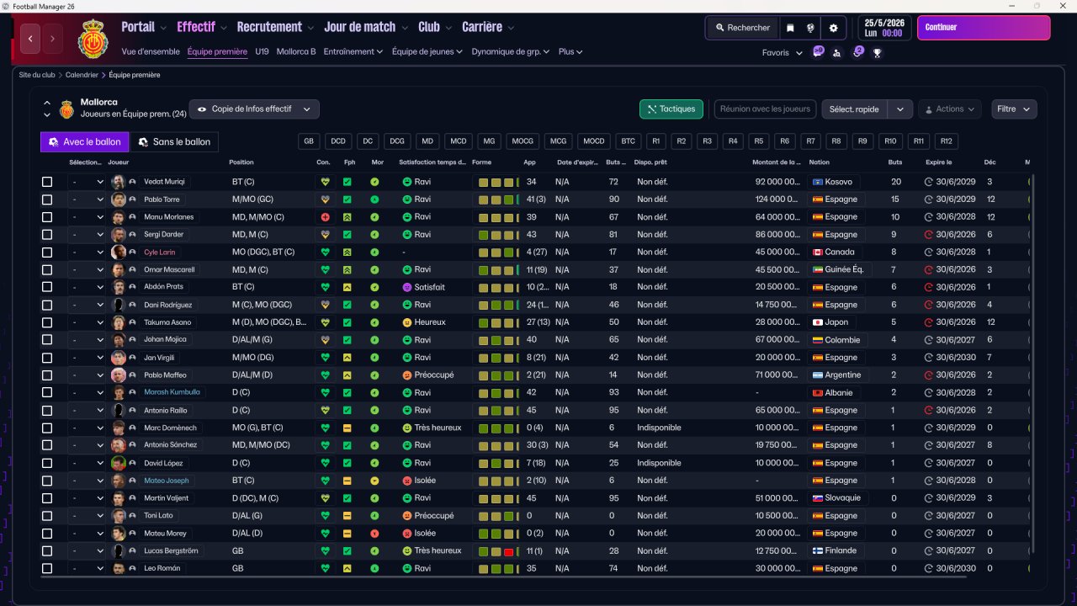Click the purple Continuer button
Viewport: 1077px width, 606px height.
tap(984, 28)
